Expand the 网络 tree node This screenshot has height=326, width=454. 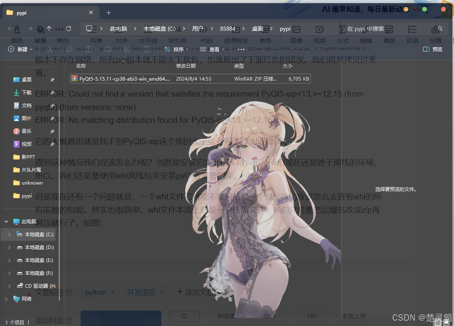(6, 299)
